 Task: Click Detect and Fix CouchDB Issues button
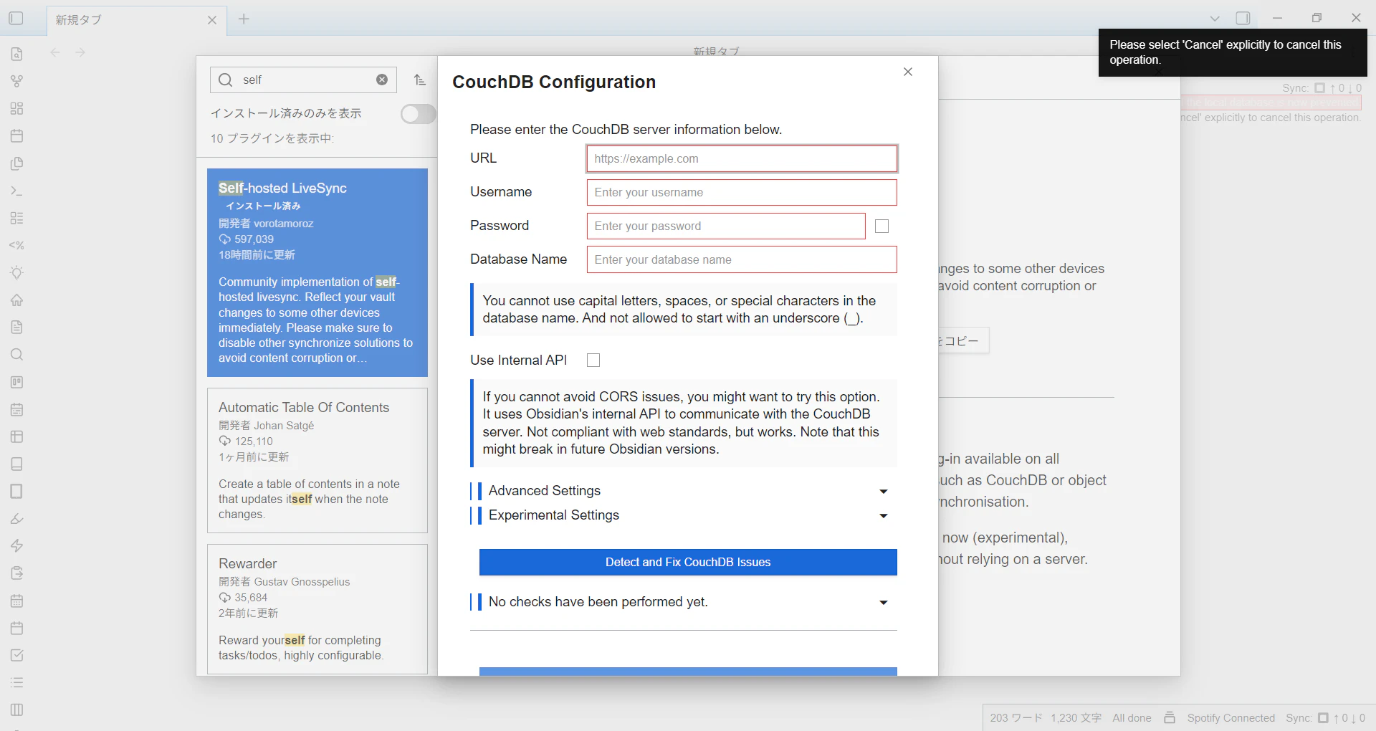click(x=688, y=563)
